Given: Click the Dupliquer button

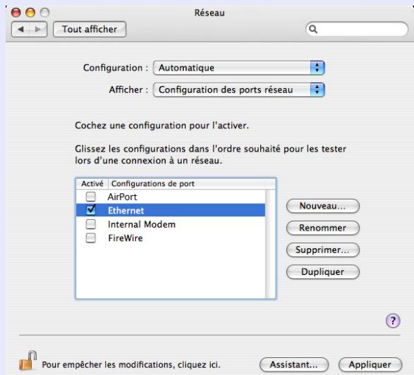Looking at the screenshot, I should click(x=322, y=272).
